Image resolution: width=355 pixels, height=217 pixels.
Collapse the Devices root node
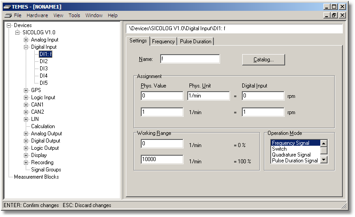[x=9, y=25]
